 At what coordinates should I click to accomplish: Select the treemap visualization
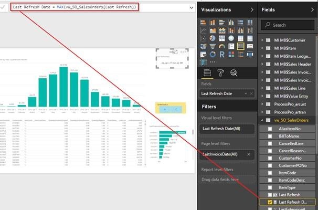[x=221, y=38]
